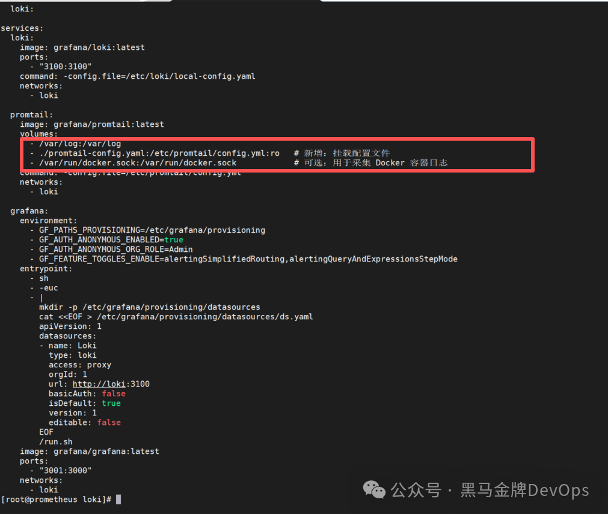Click the comment mentioning Docker 容器日志

click(370, 163)
